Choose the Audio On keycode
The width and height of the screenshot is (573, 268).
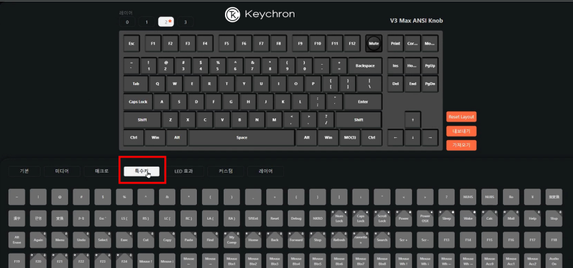pyautogui.click(x=554, y=261)
